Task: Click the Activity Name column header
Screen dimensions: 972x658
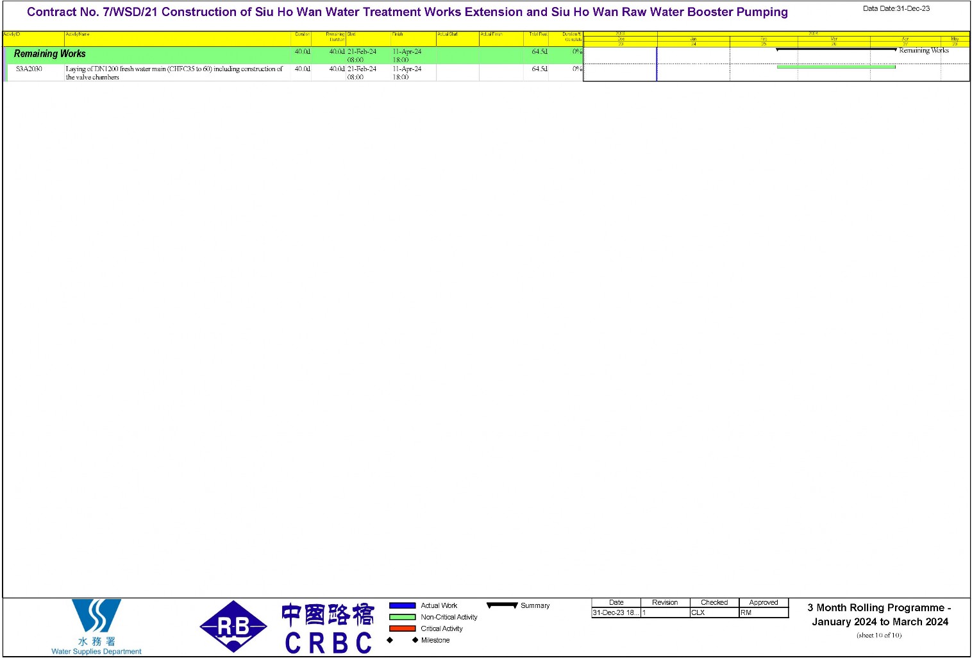Action: point(177,38)
